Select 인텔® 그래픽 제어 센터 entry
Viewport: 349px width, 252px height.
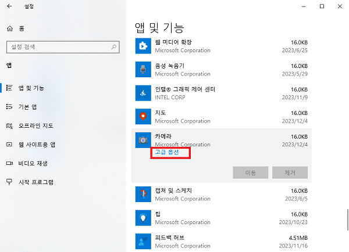coord(185,89)
